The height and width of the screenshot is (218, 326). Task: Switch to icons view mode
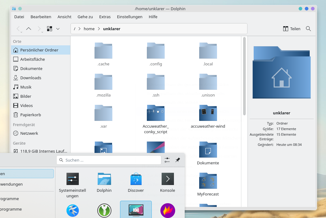coord(50,29)
